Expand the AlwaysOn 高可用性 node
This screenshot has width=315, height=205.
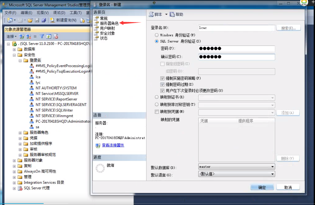(x=15, y=171)
